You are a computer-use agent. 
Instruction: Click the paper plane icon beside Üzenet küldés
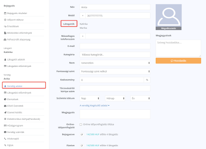click(x=5, y=113)
